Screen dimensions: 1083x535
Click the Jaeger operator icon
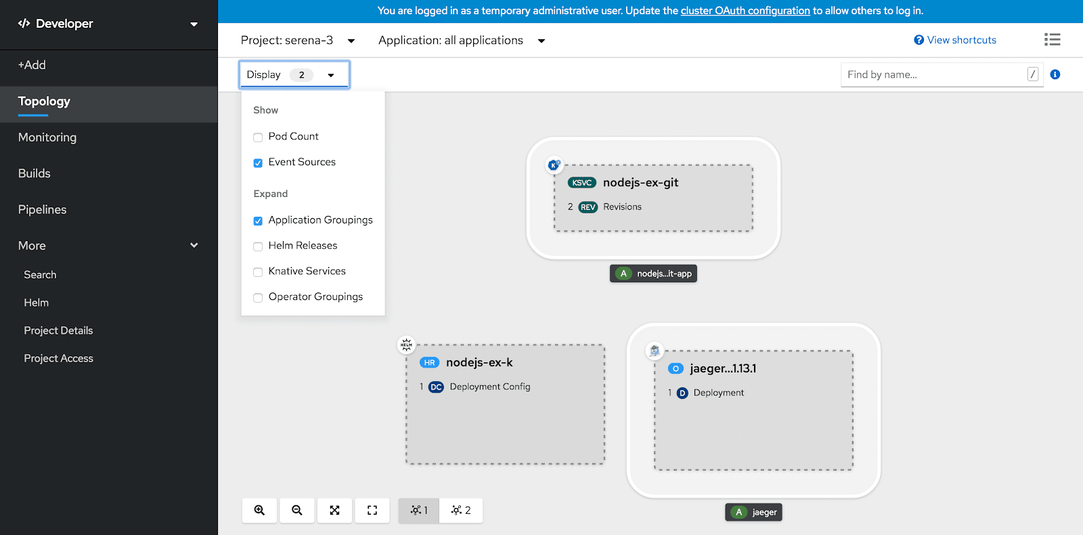click(655, 351)
